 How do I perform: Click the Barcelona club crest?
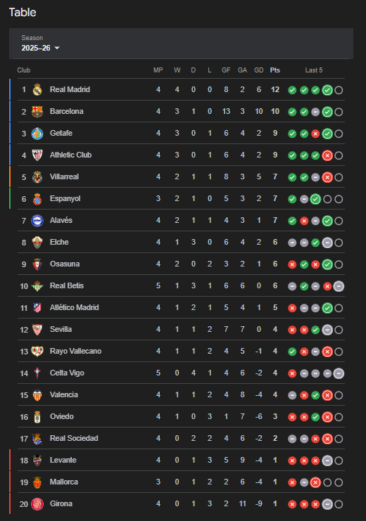(37, 112)
